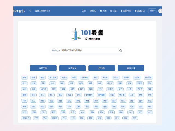
Task: Select the 末世 tag
Action: coord(34,83)
